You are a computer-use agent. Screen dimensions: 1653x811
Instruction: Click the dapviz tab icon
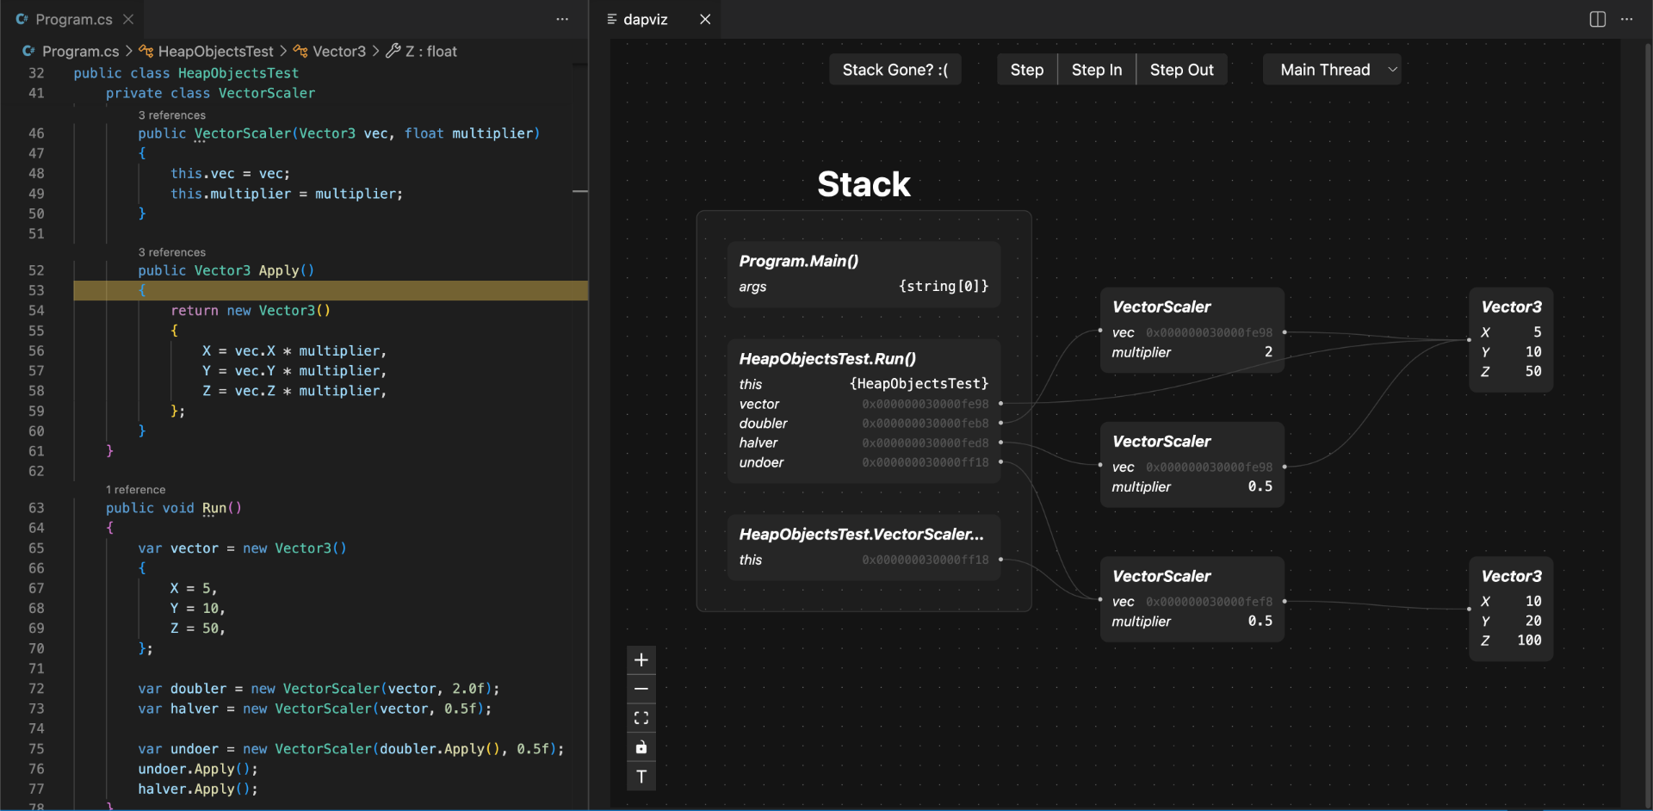(x=611, y=19)
